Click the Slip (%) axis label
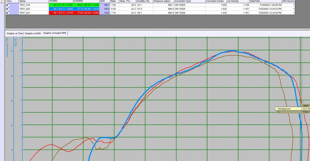310x161 pixels. tap(16, 42)
